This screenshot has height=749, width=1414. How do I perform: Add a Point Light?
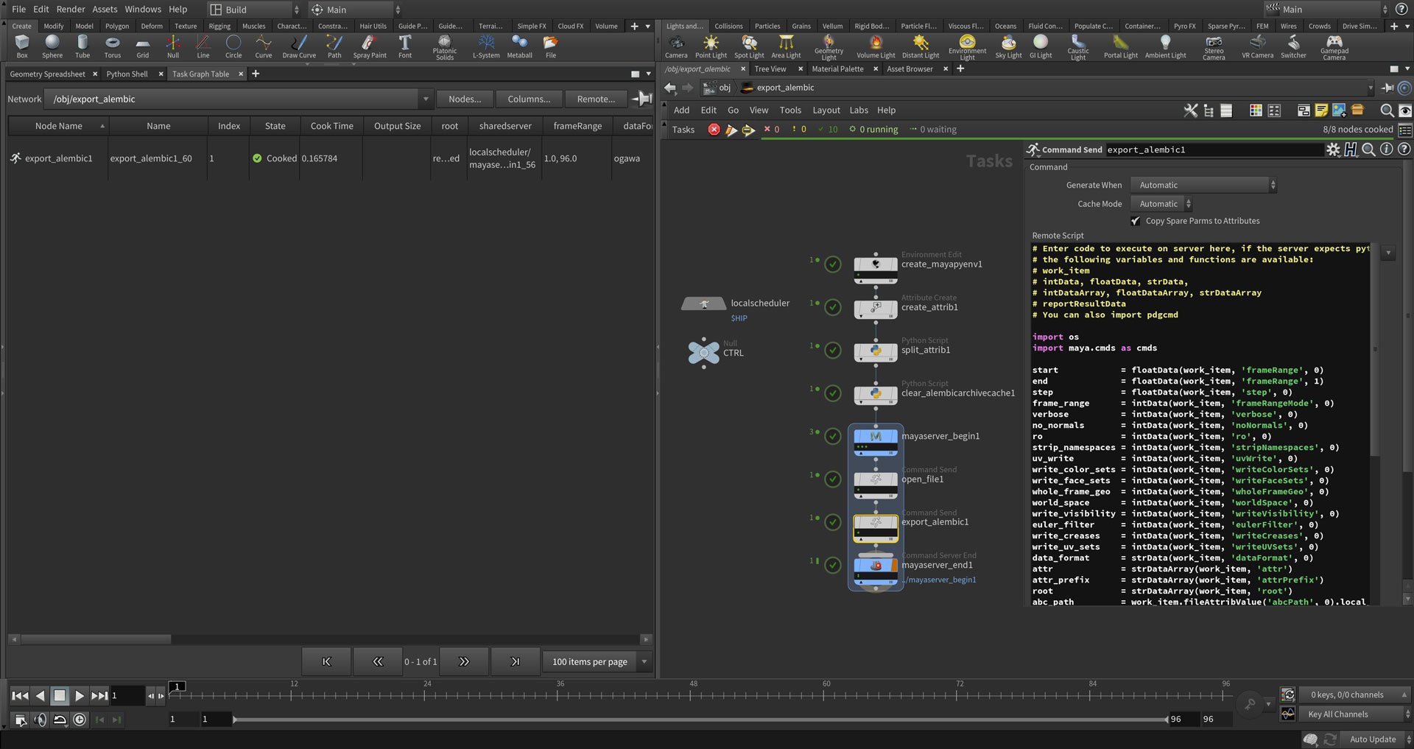click(711, 46)
